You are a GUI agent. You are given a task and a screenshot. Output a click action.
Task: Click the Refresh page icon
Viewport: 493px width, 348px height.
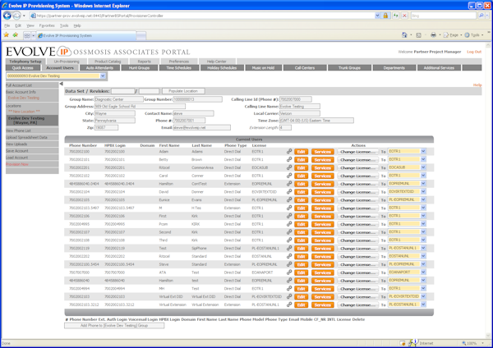pos(395,16)
